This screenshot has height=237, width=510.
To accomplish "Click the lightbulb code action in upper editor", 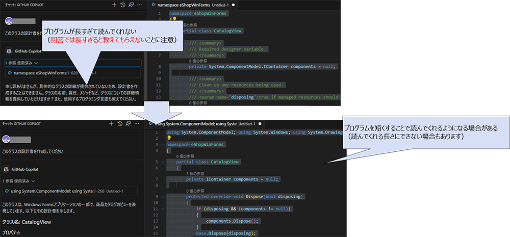I will 174,19.
